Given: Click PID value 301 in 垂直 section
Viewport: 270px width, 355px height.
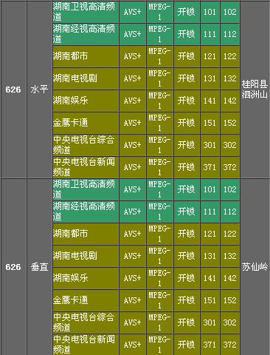Looking at the screenshot, I should [210, 322].
